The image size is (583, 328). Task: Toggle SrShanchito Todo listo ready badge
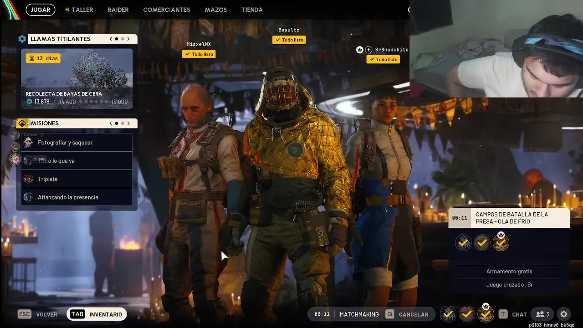click(383, 59)
